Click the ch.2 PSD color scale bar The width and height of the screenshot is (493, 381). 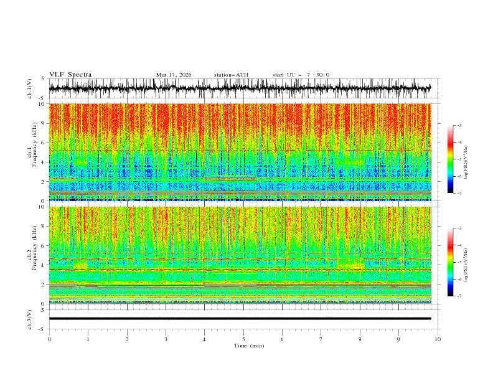pos(450,262)
